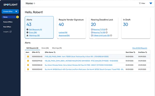
Task: Click the Insights external link icon
Action: click(x=10, y=32)
